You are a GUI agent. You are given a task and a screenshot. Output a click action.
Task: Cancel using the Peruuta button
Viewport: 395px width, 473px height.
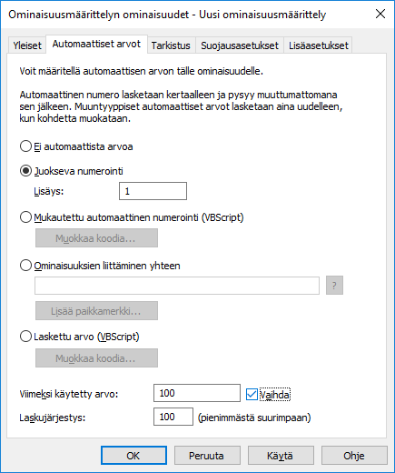tap(207, 456)
